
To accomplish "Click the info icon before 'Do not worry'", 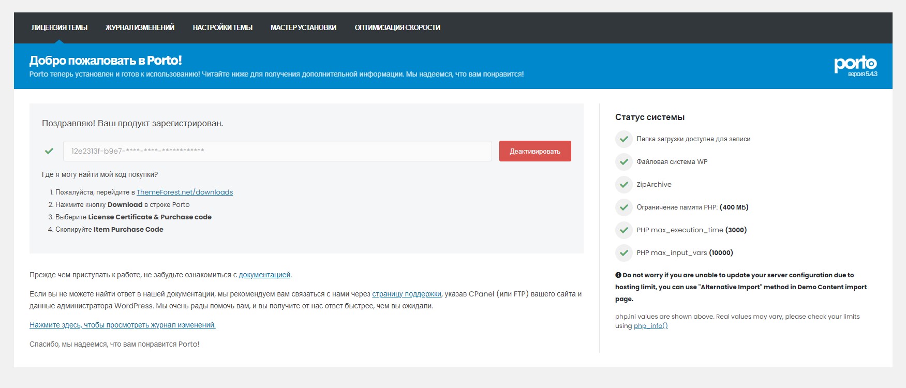I will point(618,275).
